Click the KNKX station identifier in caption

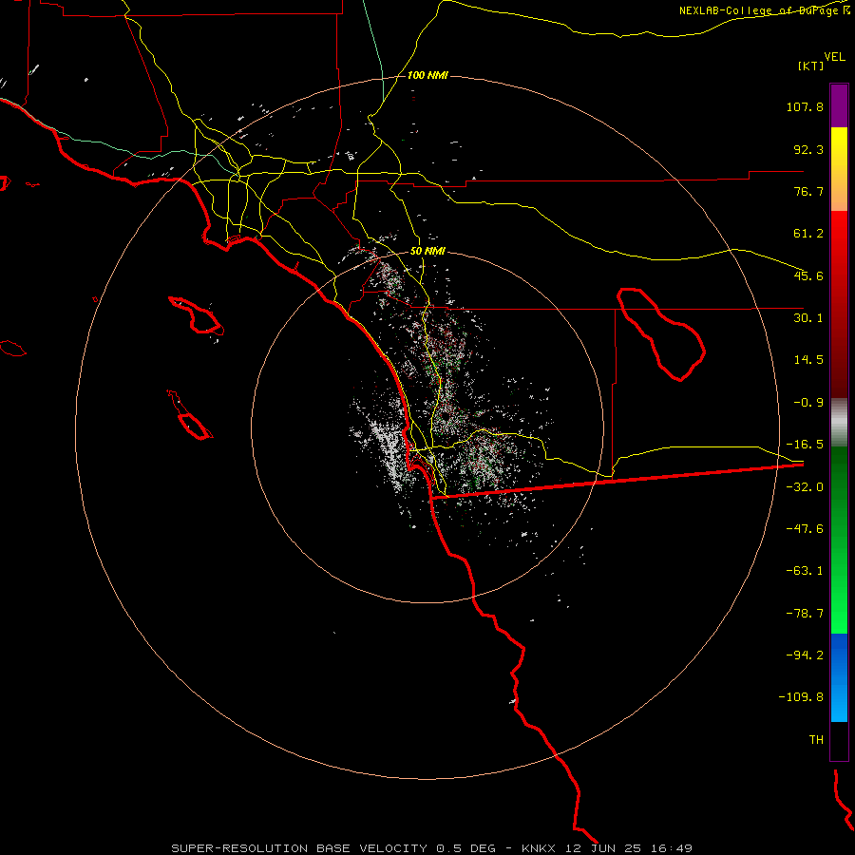539,848
